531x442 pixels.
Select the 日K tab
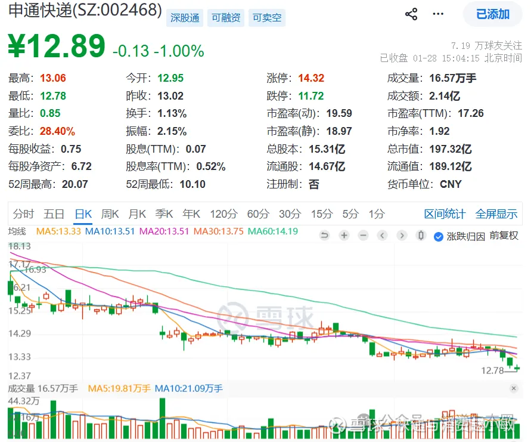pos(83,214)
